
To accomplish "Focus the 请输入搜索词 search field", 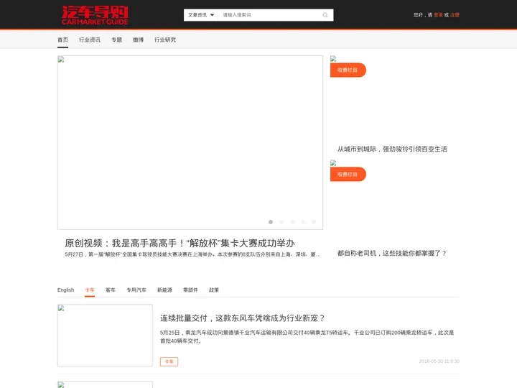I will pos(271,15).
